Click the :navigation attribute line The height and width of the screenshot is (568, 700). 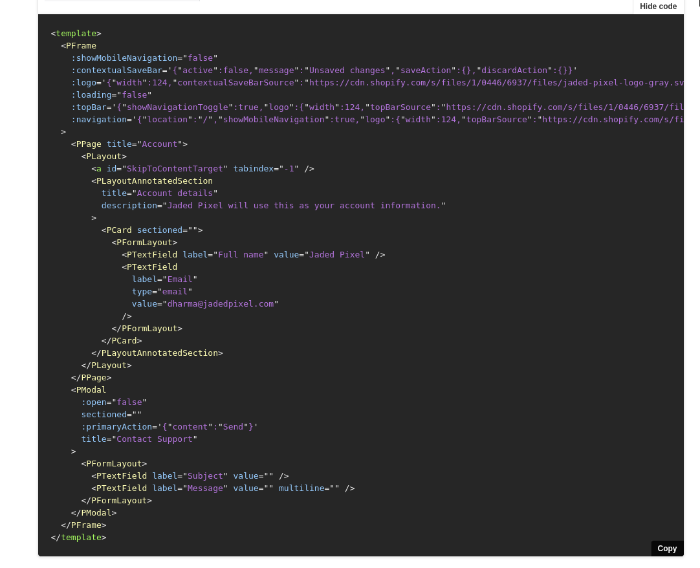tap(377, 119)
